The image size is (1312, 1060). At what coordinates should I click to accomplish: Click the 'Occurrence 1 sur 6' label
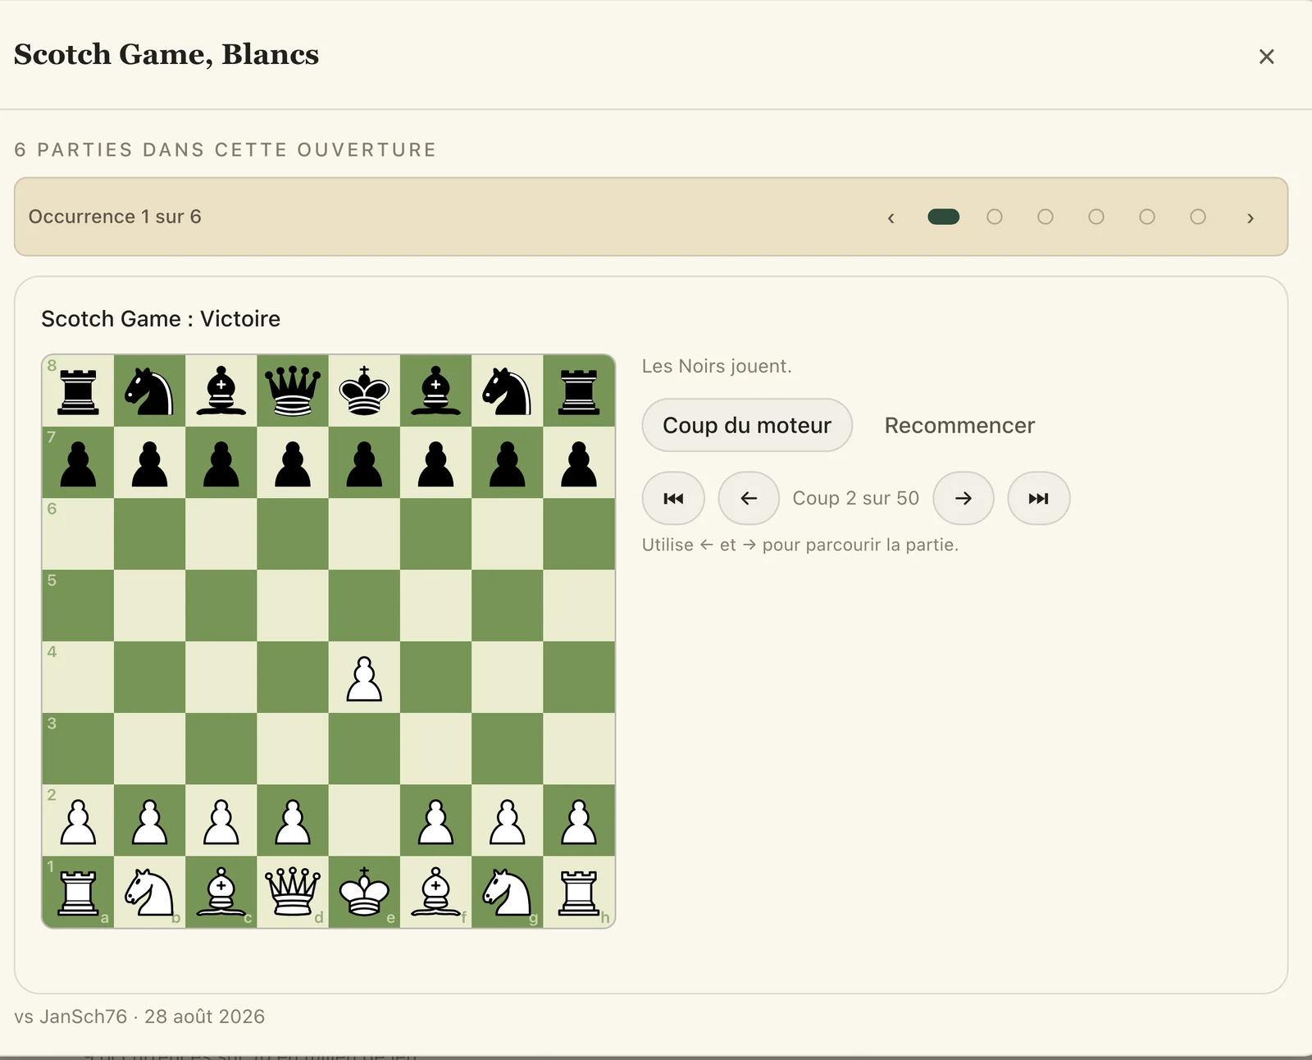(115, 217)
